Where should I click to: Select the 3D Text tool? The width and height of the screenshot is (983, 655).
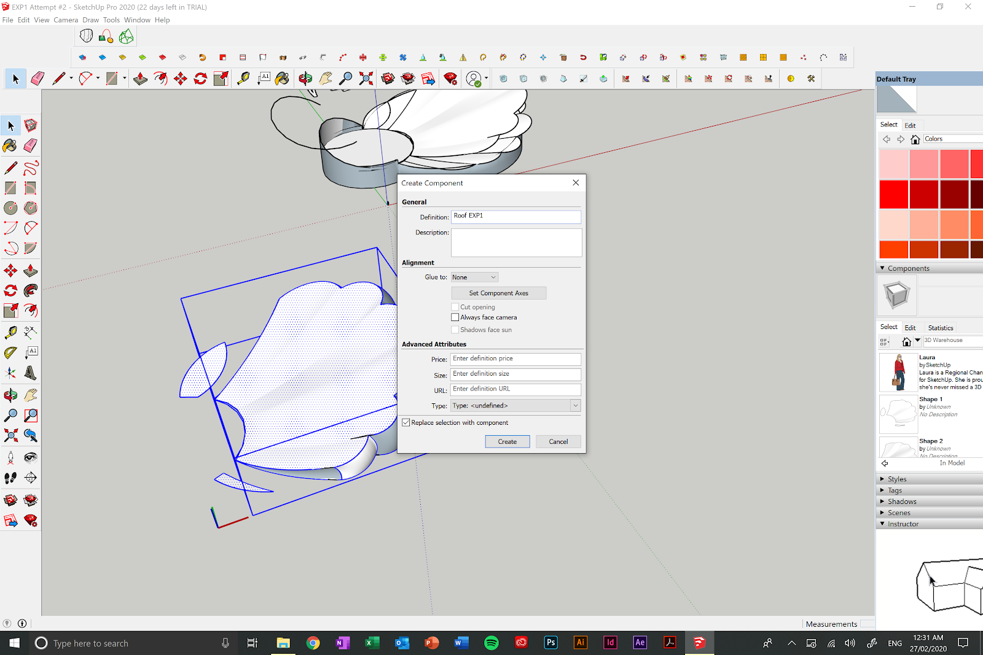click(x=31, y=373)
